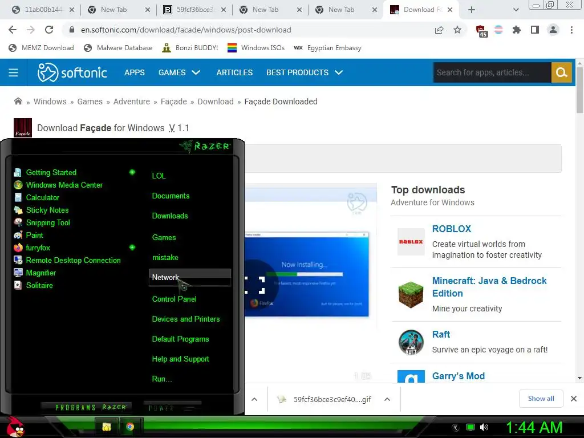Bookmark this page with the star
The image size is (584, 438).
click(457, 30)
